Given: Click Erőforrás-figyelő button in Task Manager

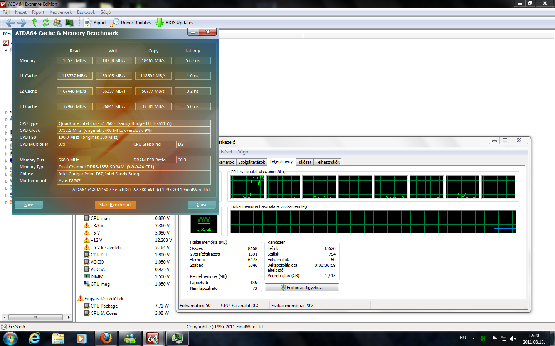Looking at the screenshot, I should (302, 288).
